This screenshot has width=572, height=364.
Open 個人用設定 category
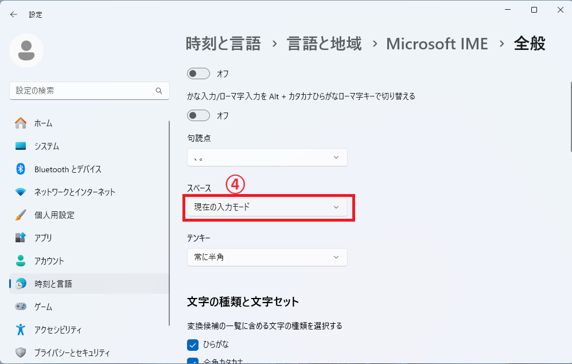(x=89, y=215)
